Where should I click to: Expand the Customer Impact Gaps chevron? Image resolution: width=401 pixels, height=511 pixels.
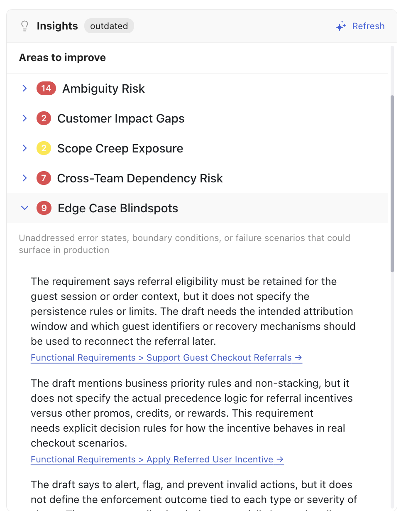coord(24,118)
